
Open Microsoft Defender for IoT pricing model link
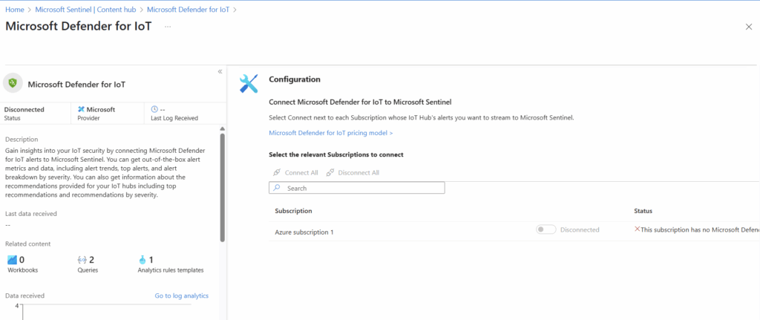coord(330,132)
